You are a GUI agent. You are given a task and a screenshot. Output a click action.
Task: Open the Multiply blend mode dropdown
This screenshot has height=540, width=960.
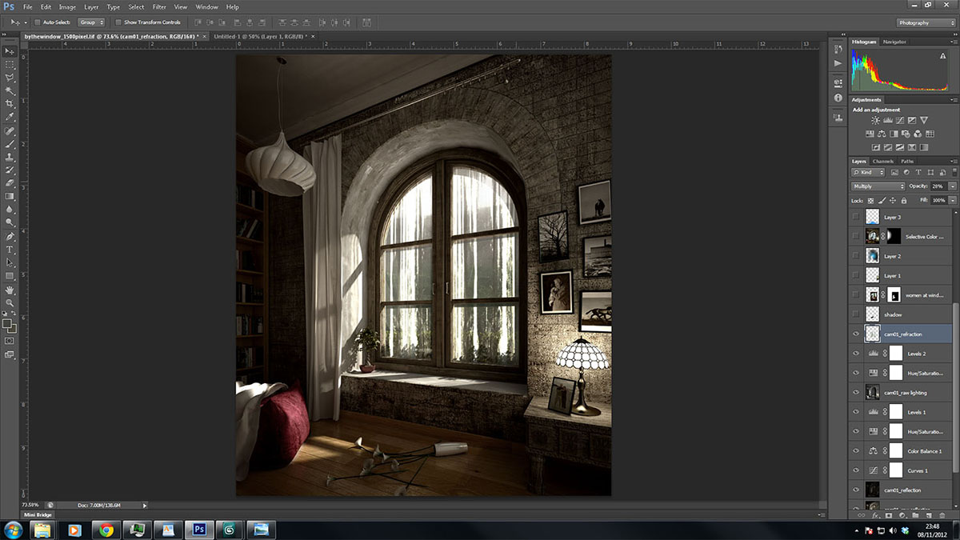tap(878, 186)
